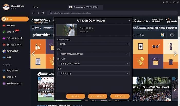Open the すべて hamburger menu on Amazon
Viewport: 180px width, 106px height.
[36, 28]
